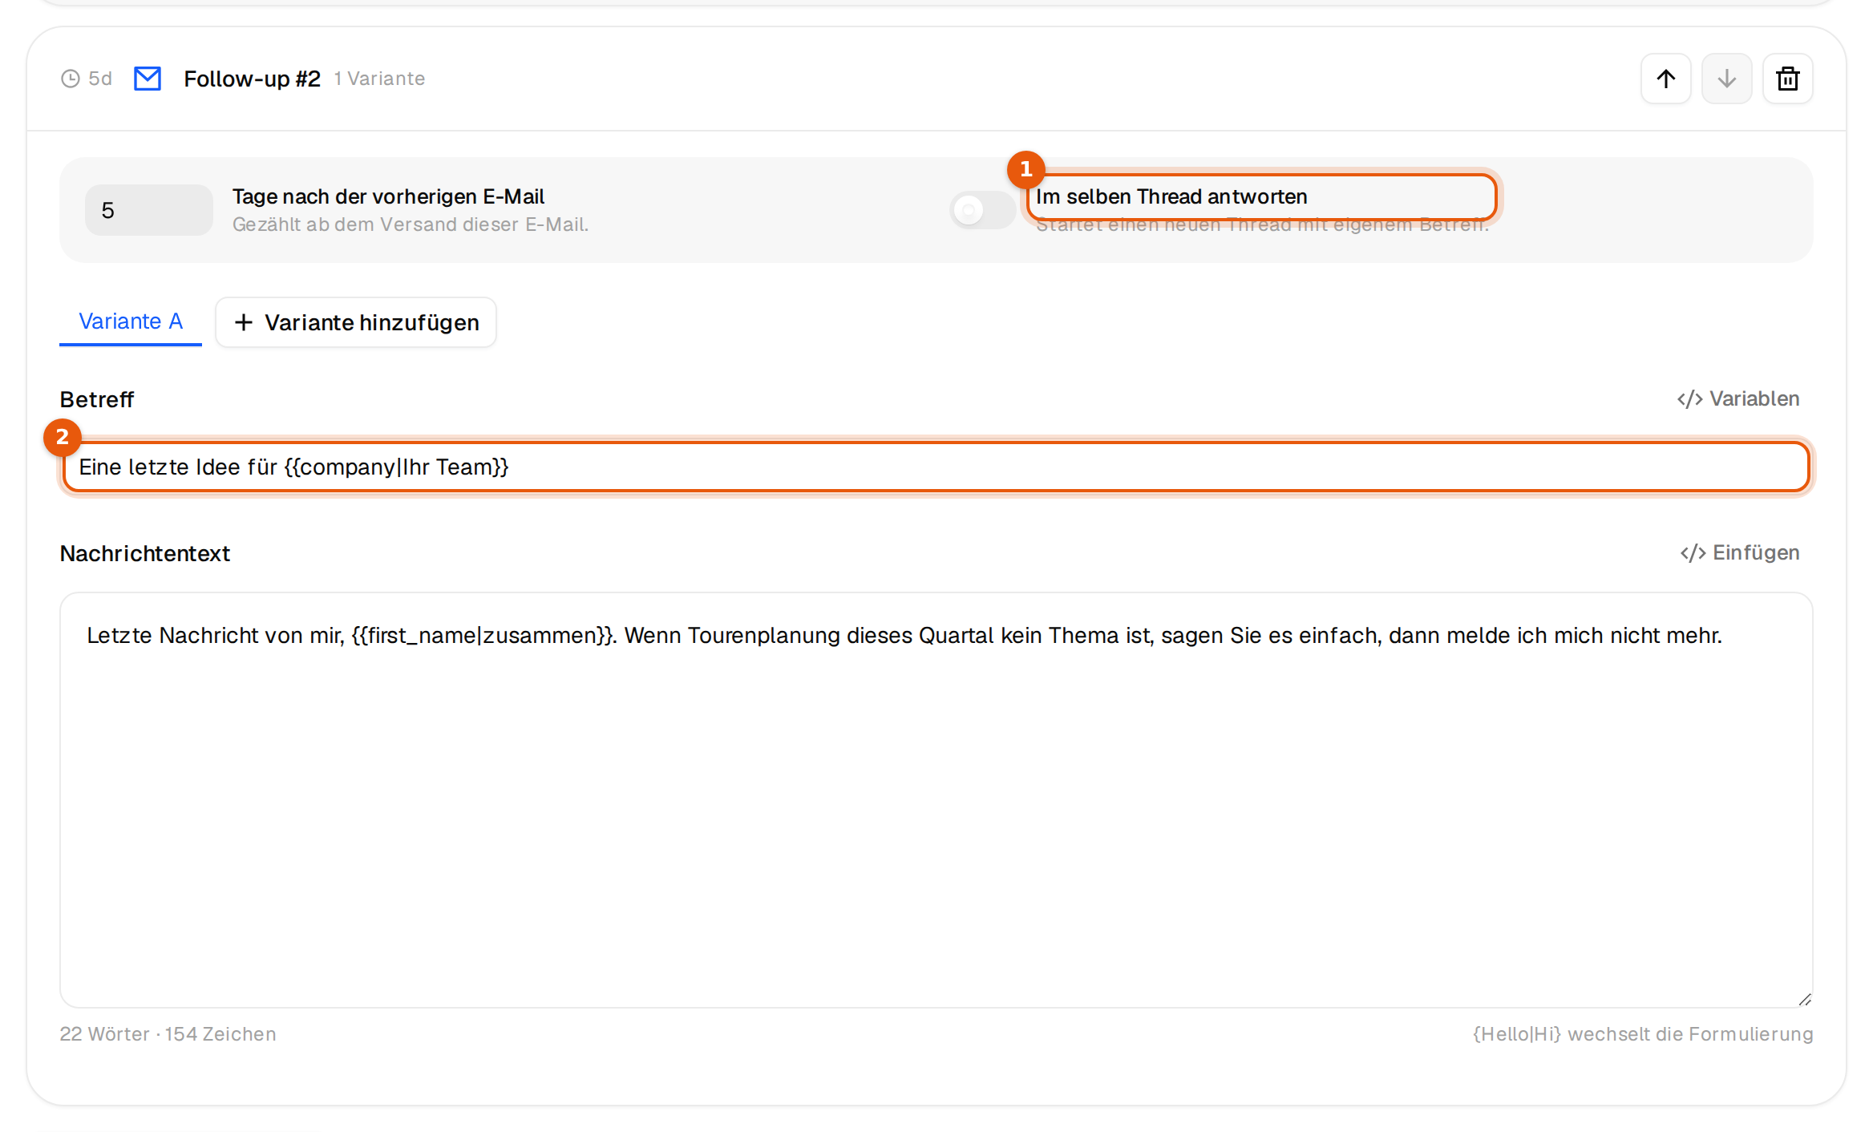Click the "22 Wörter · 154 Zeichen" counter
The image size is (1873, 1132).
click(x=168, y=1034)
